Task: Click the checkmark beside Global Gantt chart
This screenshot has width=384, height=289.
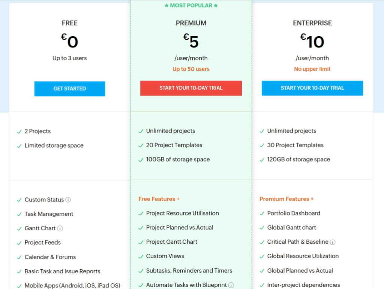Action: coord(261,227)
